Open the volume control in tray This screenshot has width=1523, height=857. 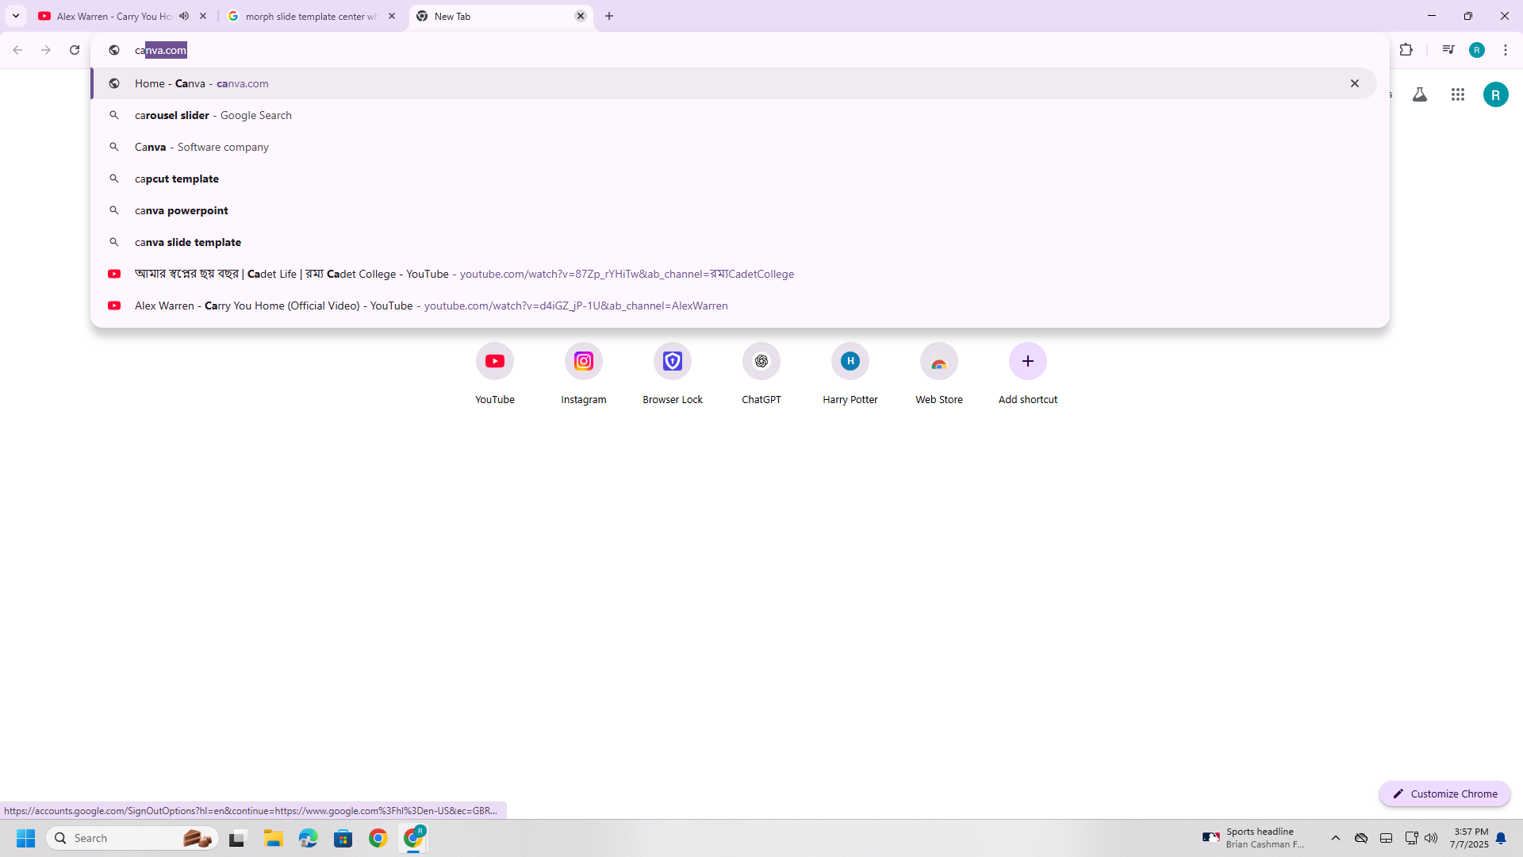point(1431,838)
